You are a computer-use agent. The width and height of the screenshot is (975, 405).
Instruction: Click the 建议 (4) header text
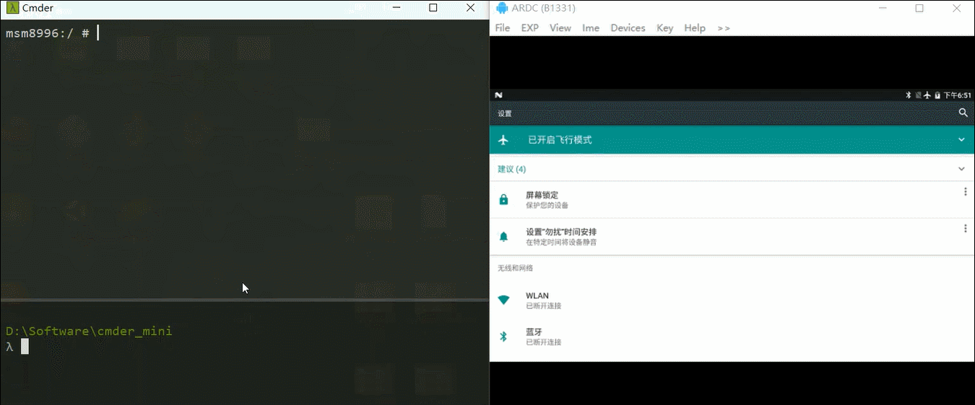tap(511, 169)
